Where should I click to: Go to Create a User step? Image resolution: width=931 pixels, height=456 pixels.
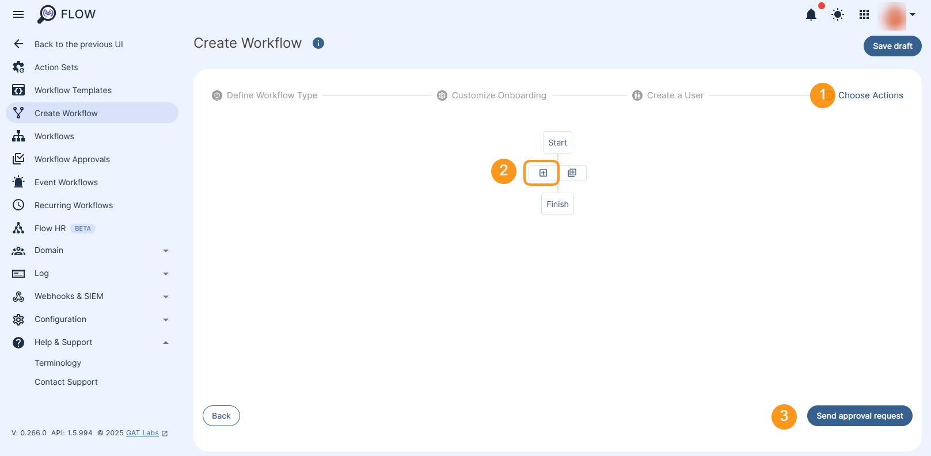[x=668, y=95]
